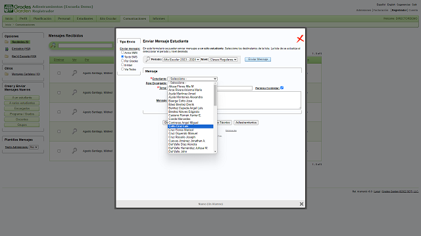
Task: Open the Informes menu tab
Action: (159, 19)
